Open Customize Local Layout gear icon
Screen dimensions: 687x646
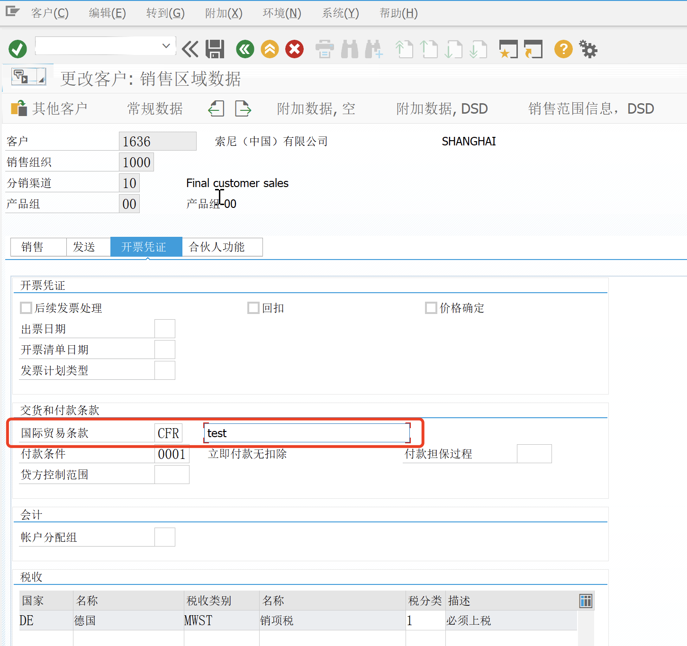click(x=588, y=49)
